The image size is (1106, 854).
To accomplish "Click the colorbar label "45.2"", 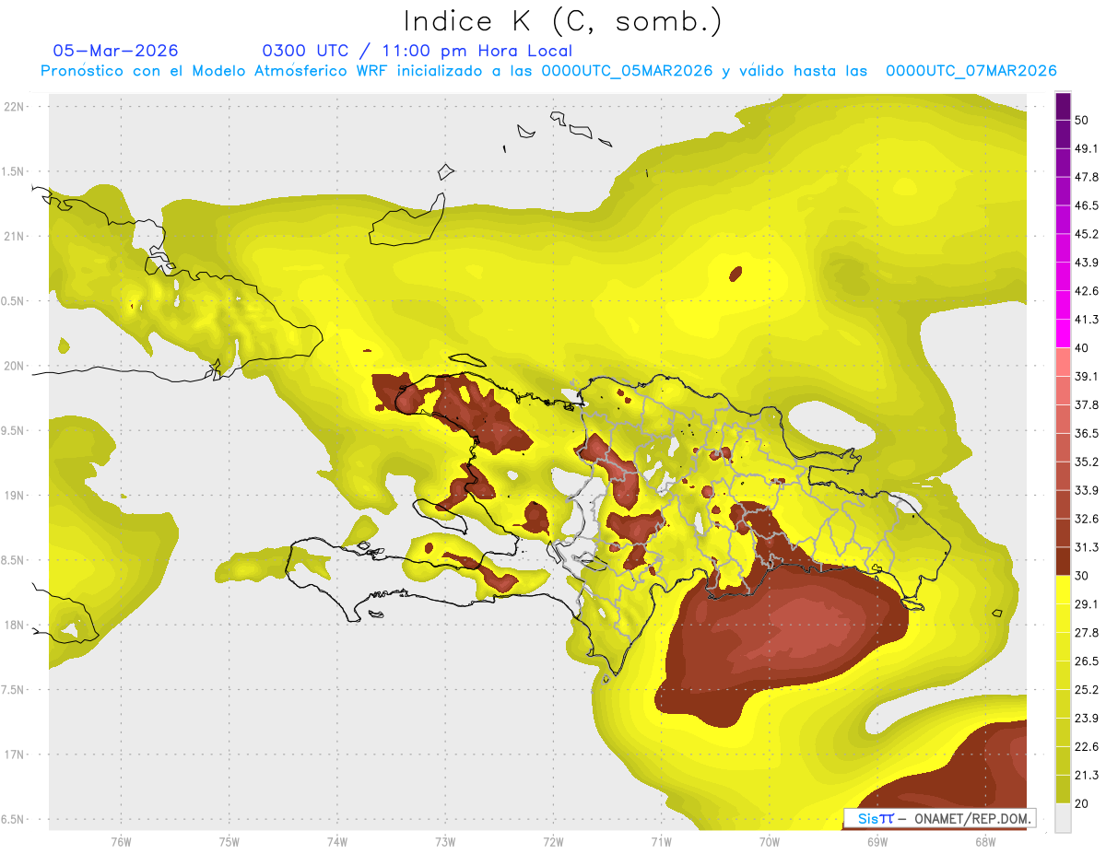I will [x=1087, y=234].
